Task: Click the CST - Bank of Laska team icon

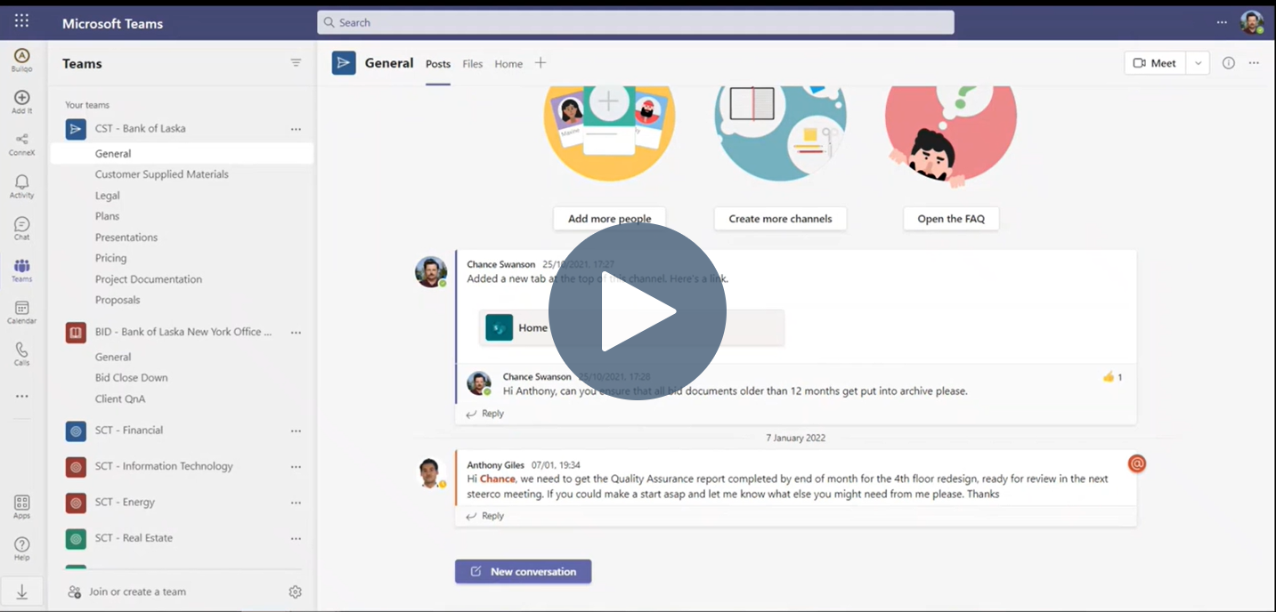Action: coord(76,129)
